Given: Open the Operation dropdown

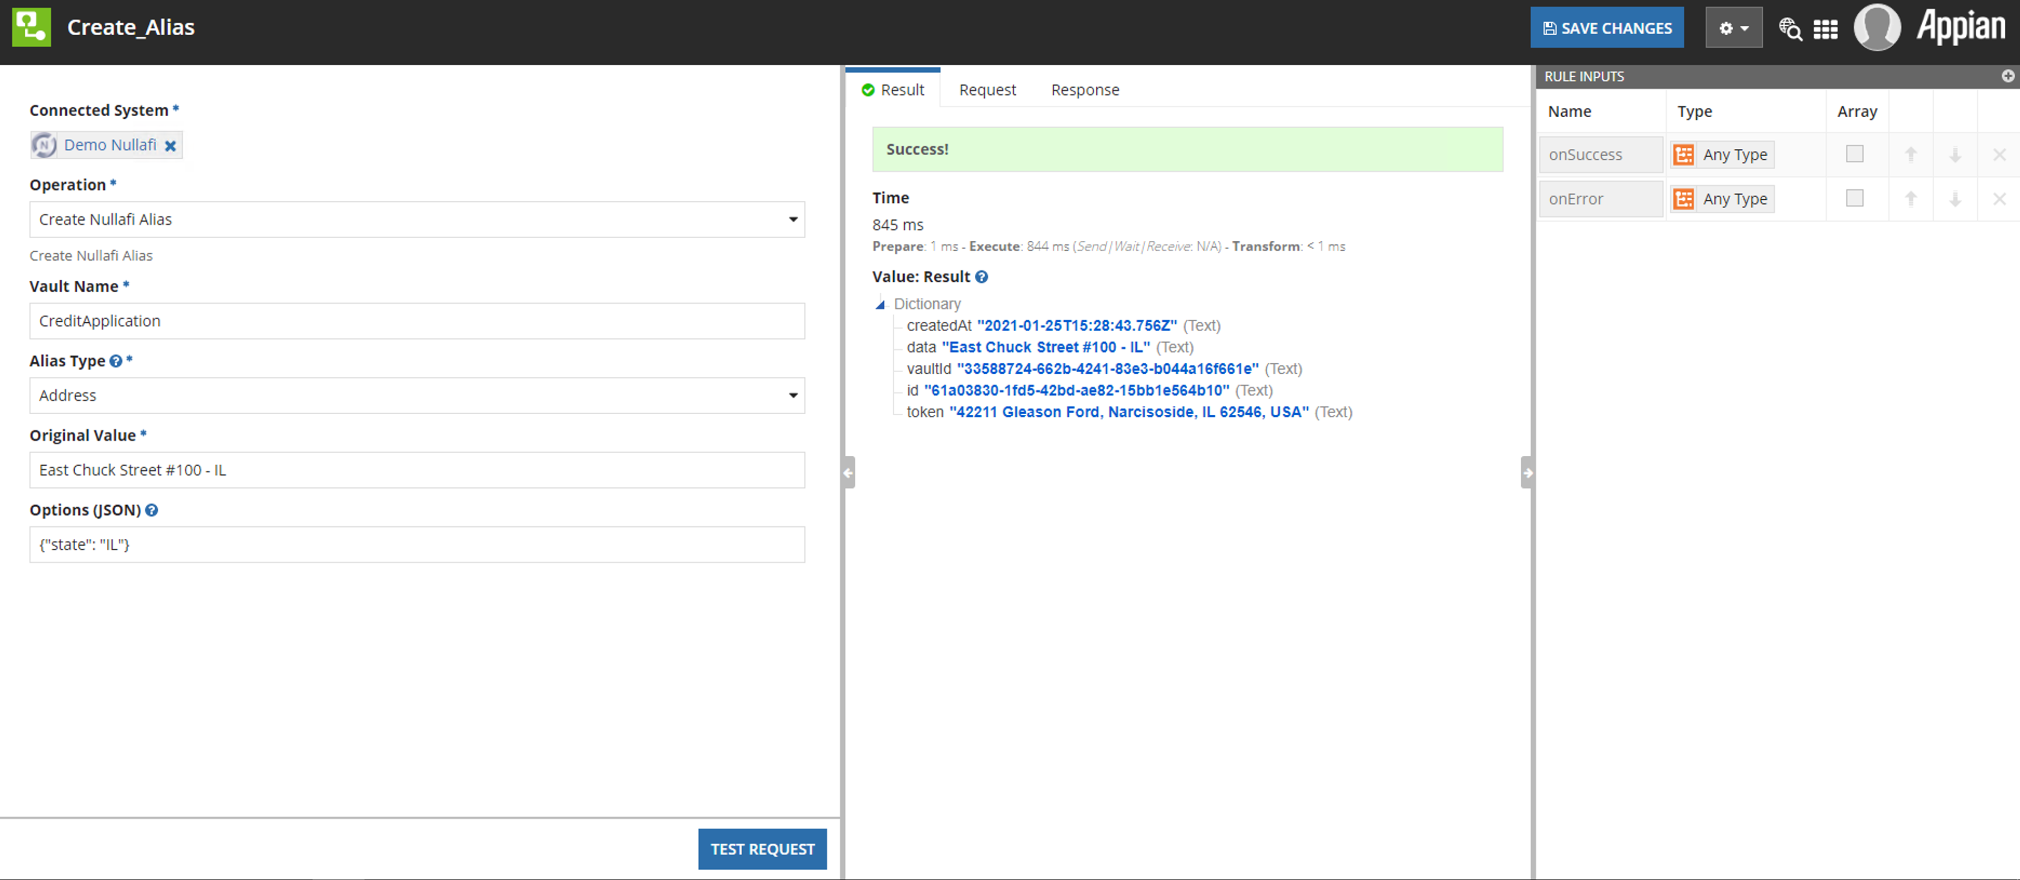Looking at the screenshot, I should [x=417, y=219].
